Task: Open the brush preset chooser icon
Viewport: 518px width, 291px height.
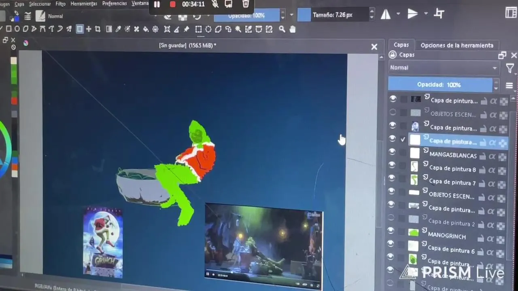Action: [40, 16]
